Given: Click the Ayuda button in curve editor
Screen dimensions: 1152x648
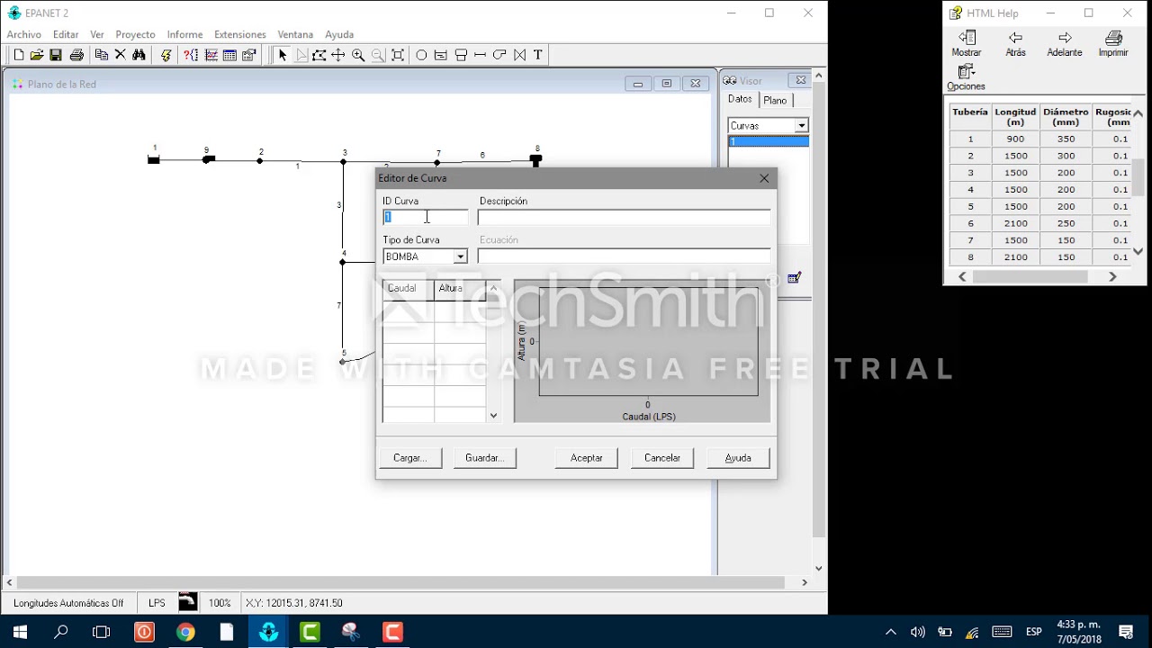Looking at the screenshot, I should point(738,458).
